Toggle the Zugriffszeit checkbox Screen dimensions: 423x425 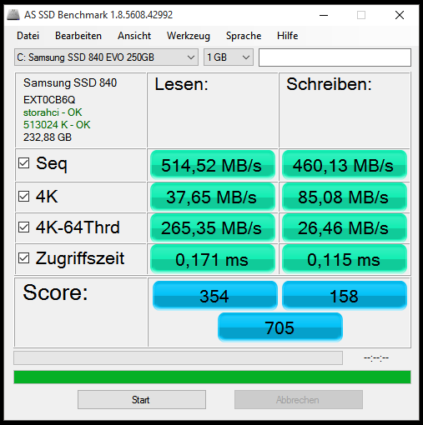coord(23,258)
